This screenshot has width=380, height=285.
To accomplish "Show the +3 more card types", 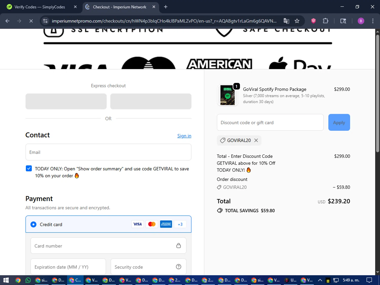I will pyautogui.click(x=180, y=224).
